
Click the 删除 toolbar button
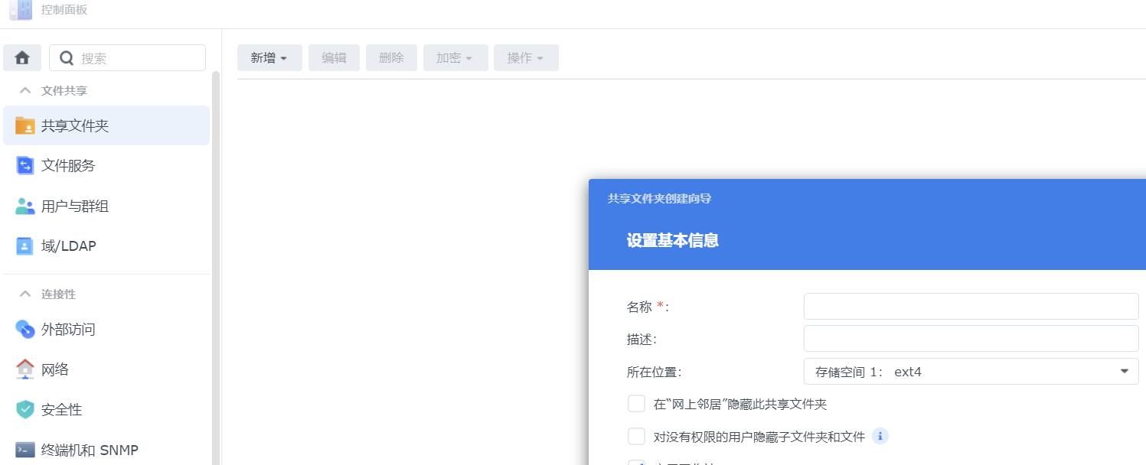point(391,57)
